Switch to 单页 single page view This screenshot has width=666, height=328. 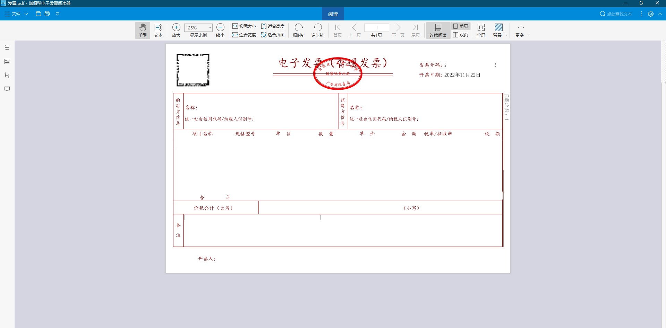[x=461, y=26]
